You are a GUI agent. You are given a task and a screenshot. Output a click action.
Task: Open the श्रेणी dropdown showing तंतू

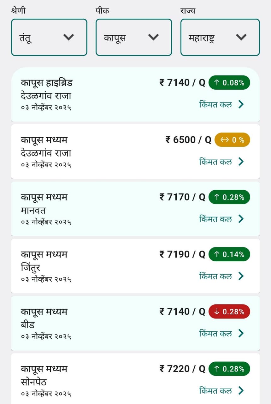coord(49,37)
